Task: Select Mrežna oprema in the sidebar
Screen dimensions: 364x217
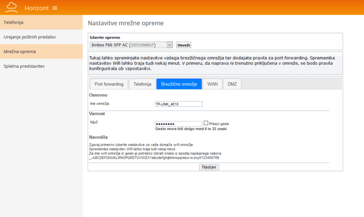Action: coord(41,52)
